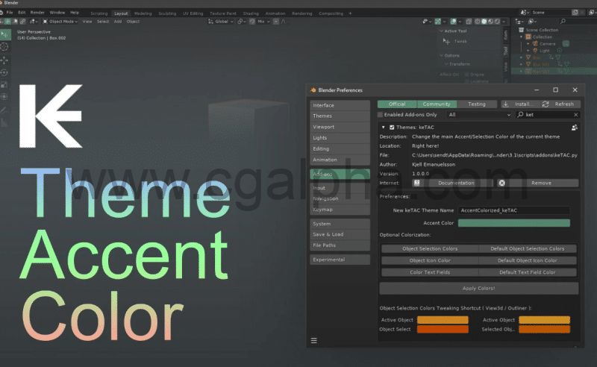Image resolution: width=597 pixels, height=367 pixels.
Task: Open the Object Mode dropdown
Action: [60, 22]
